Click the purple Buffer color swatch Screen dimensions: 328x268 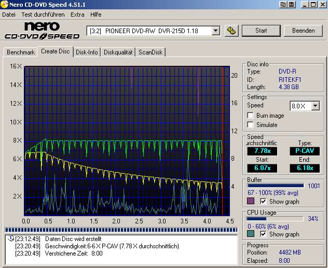(251, 201)
